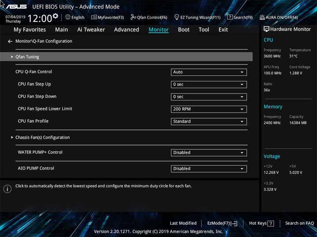317x237 pixels.
Task: Click the Last Modified button
Action: [183, 223]
